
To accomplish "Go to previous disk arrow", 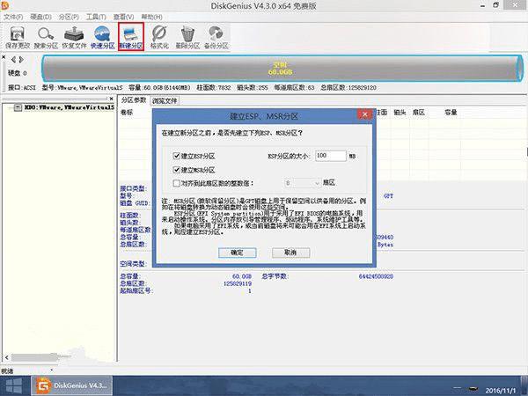I will point(13,60).
